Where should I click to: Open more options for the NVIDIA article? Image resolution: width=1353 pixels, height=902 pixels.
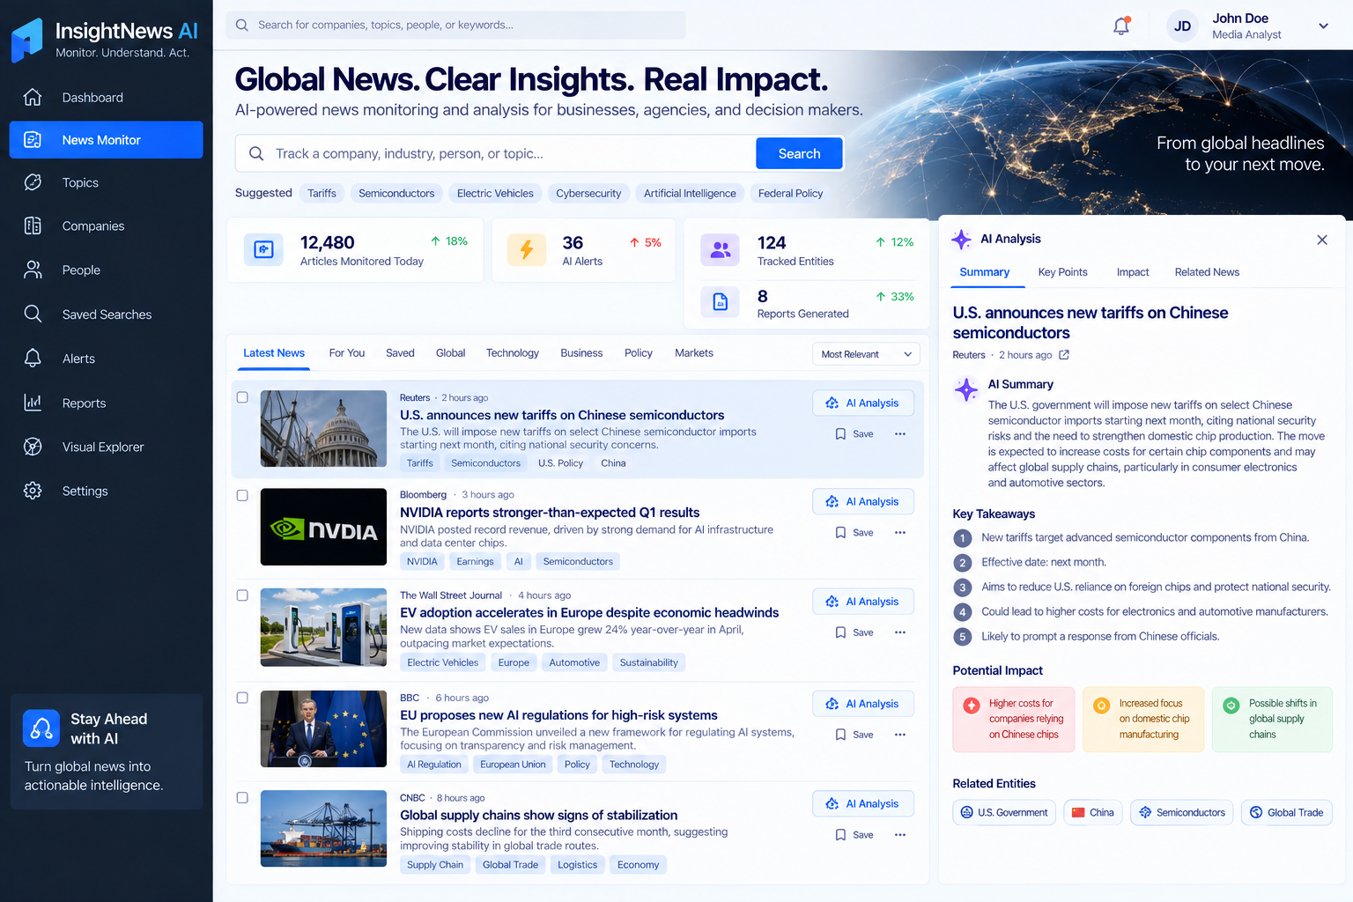[900, 532]
